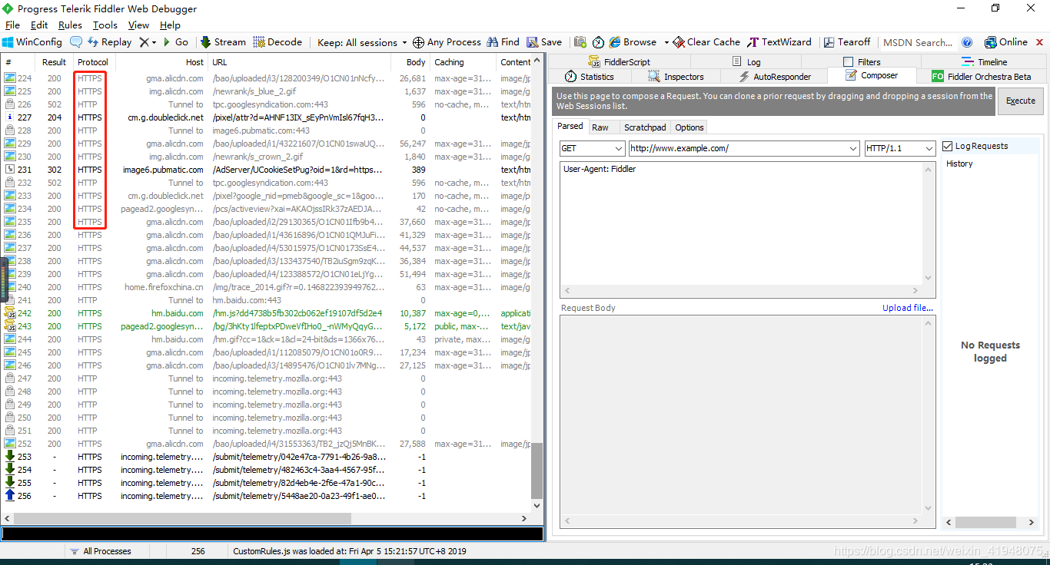Open the Fiddler Orchestra Beta tab

pos(982,77)
